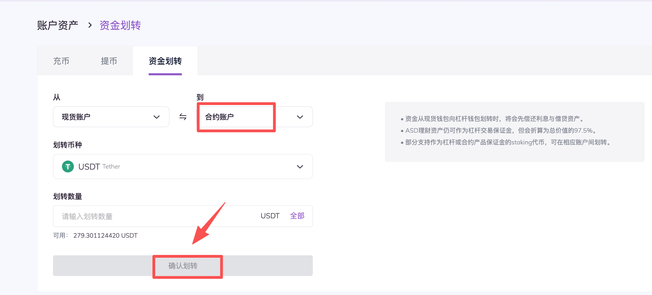652x295 pixels.
Task: Click the USDT unit label in the amount field
Action: pos(270,216)
